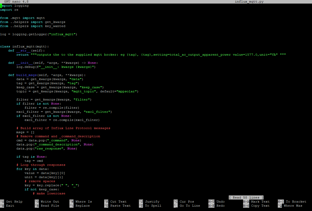Click the ^T To Spell shortcut
This screenshot has width=312, height=211.
(150, 206)
